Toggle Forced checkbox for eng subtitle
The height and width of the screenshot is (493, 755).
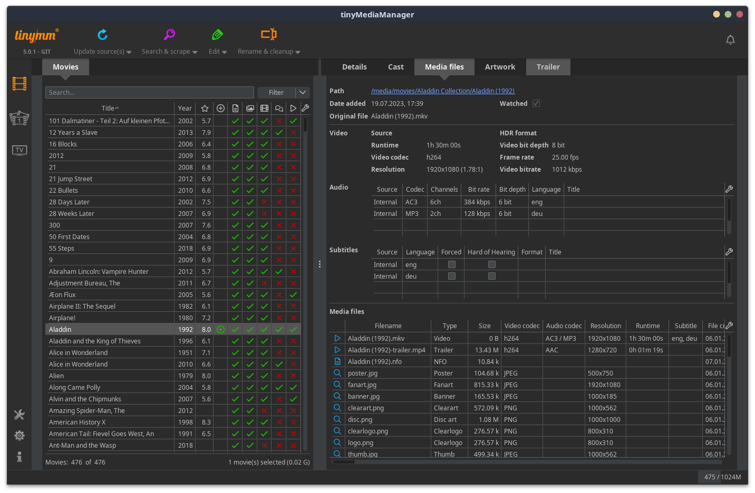pos(452,264)
